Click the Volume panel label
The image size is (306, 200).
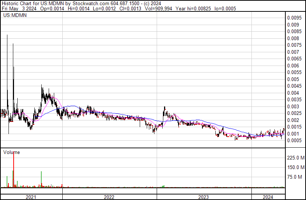click(x=11, y=152)
